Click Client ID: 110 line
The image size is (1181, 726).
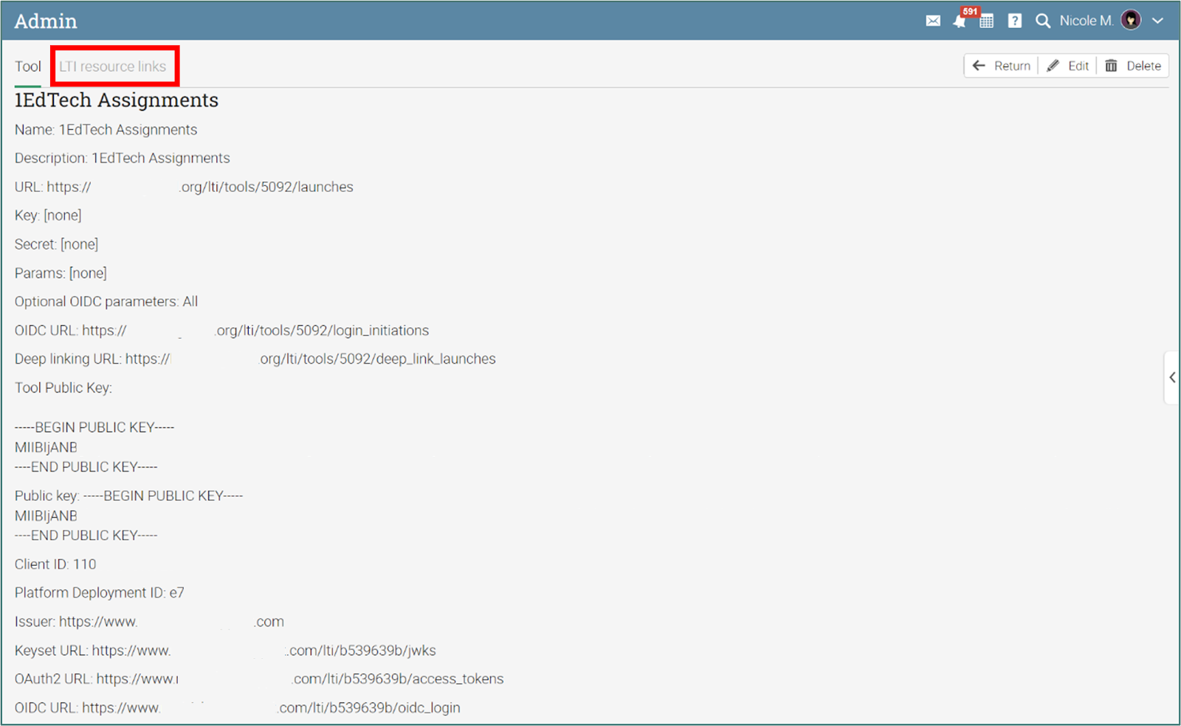(55, 564)
